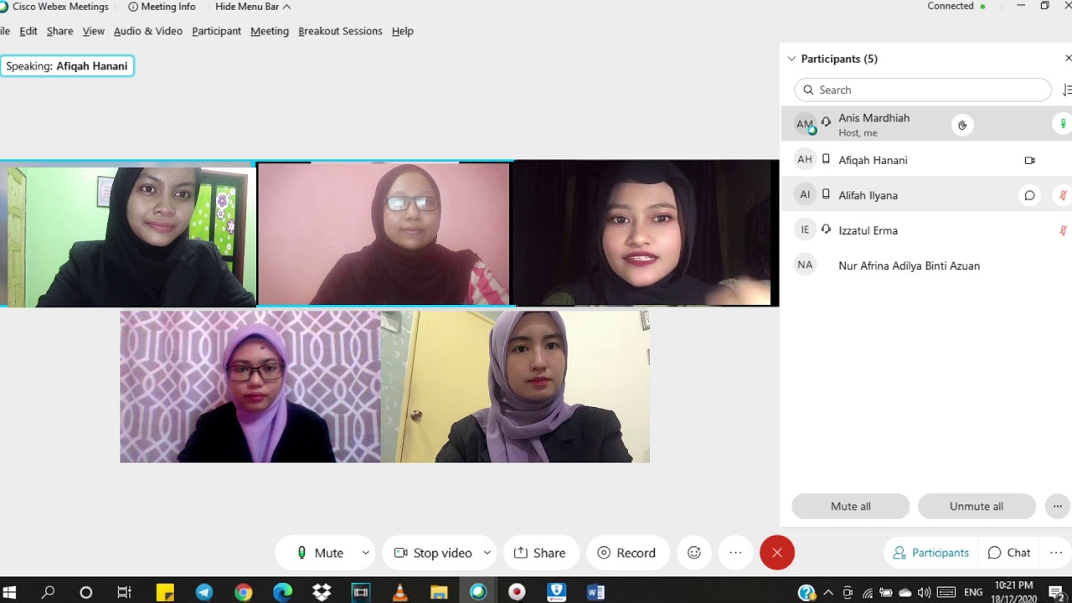The height and width of the screenshot is (603, 1072).
Task: Close the Participants panel
Action: coord(1068,58)
